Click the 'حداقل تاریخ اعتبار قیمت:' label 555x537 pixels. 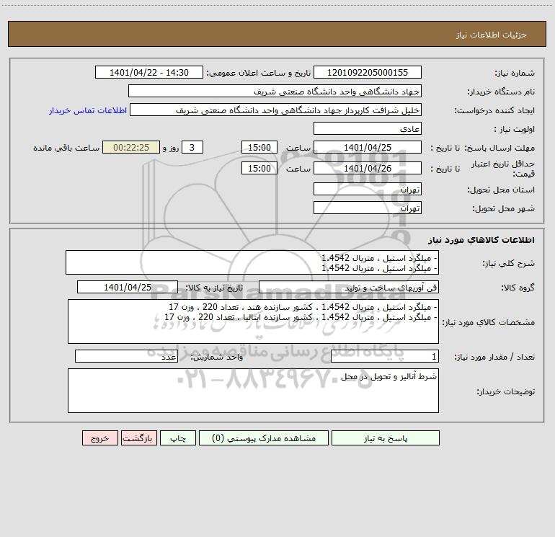coord(503,169)
